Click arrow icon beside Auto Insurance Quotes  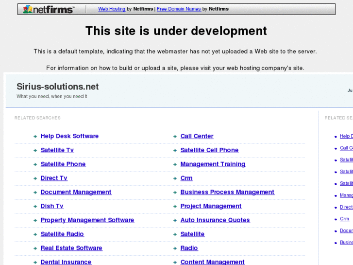pos(175,220)
